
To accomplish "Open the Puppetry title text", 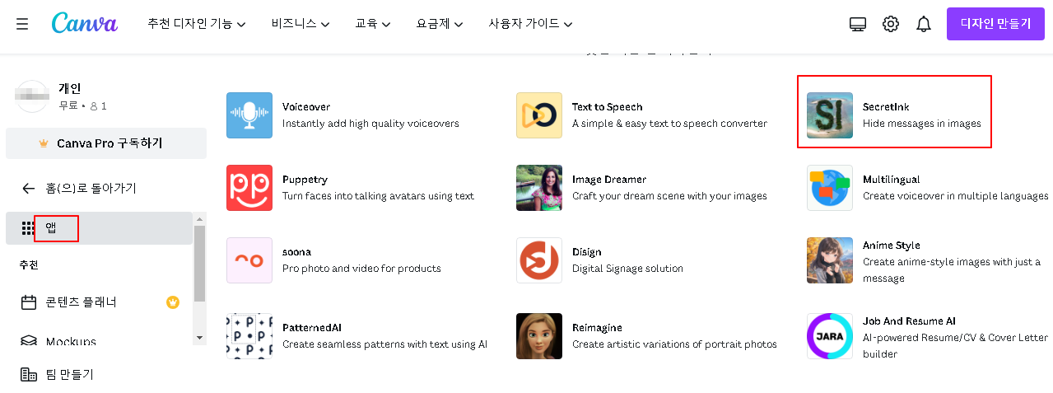I will (305, 180).
